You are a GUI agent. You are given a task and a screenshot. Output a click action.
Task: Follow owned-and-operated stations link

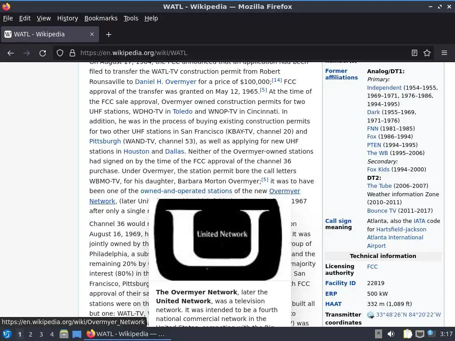coord(186,191)
